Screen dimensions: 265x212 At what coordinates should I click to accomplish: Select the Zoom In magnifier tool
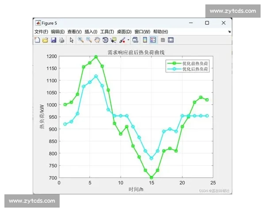(x=81, y=40)
